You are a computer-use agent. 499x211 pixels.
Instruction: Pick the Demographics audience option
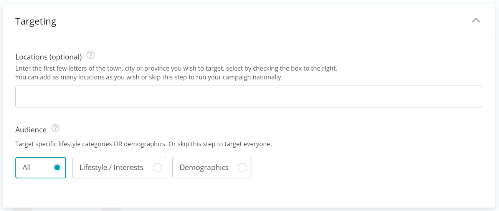tap(211, 168)
